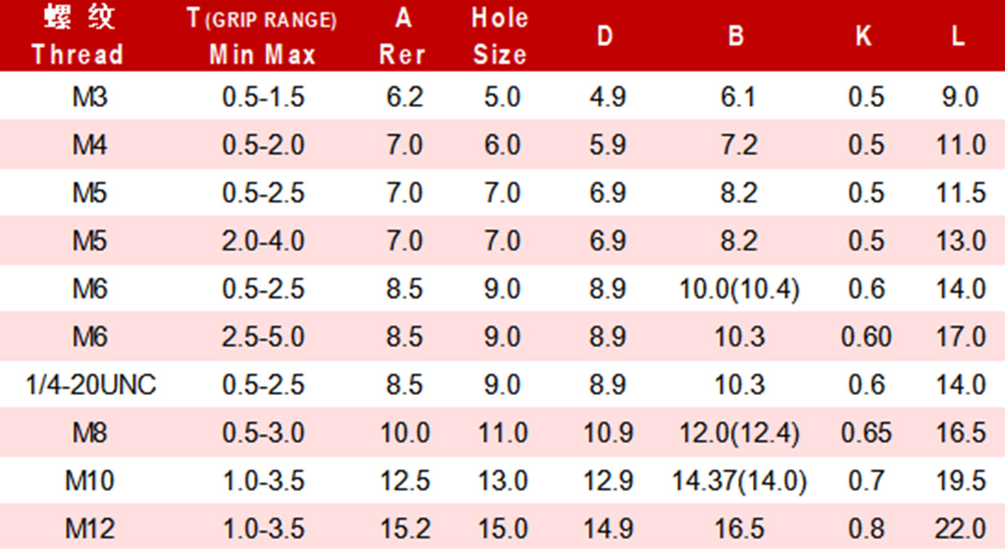Click the L column header
The height and width of the screenshot is (549, 1005).
pyautogui.click(x=959, y=37)
